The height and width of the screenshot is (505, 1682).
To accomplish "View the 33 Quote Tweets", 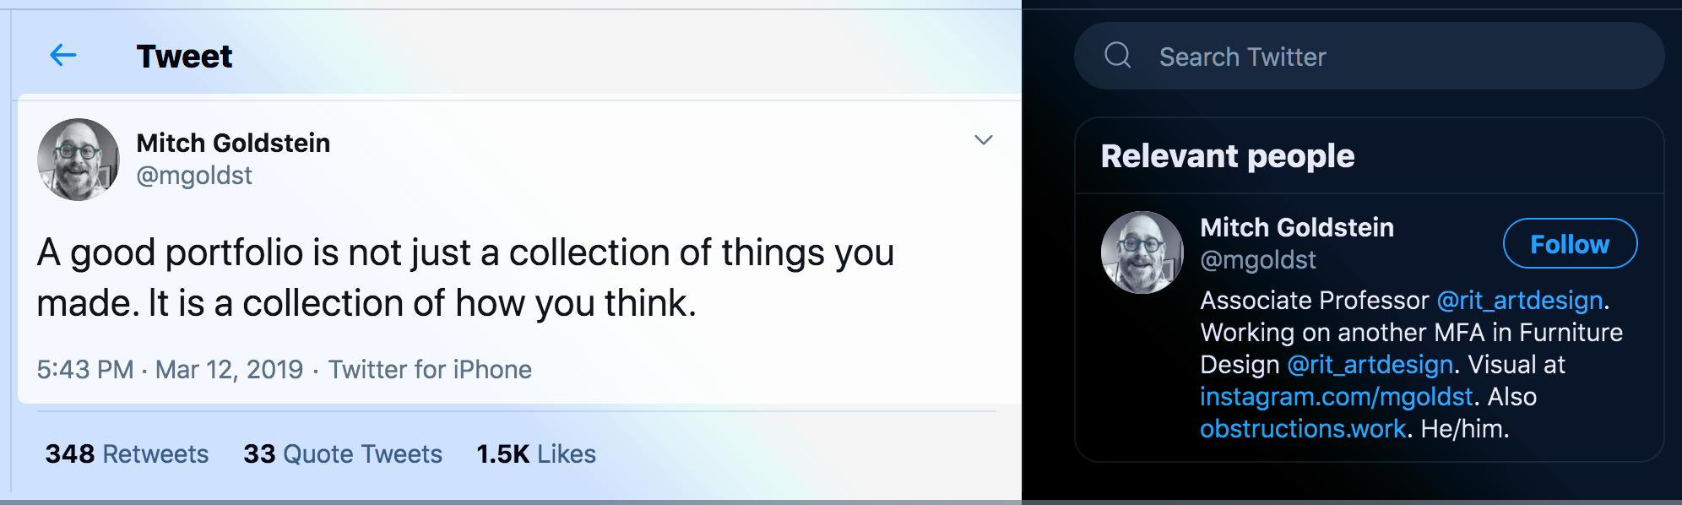I will coord(342,454).
